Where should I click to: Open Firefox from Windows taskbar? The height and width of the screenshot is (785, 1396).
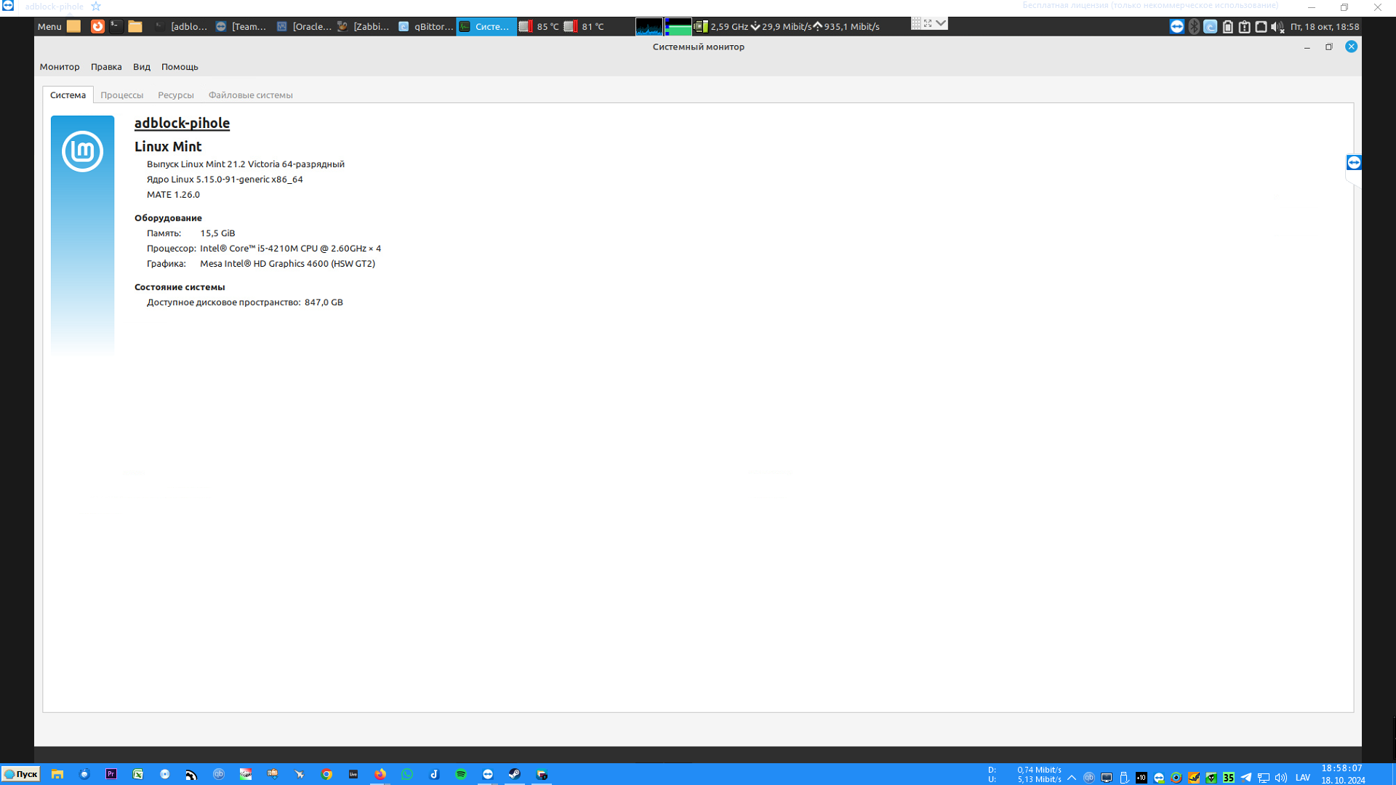click(380, 774)
